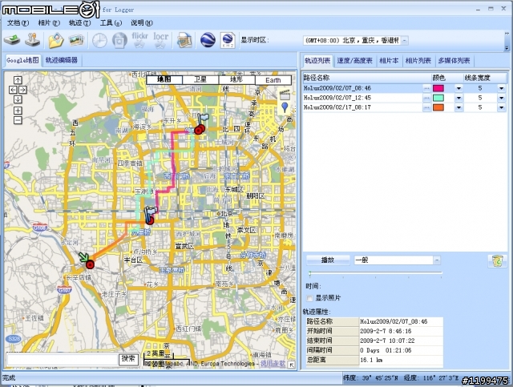Open color dropdown for track 12:45

point(458,98)
